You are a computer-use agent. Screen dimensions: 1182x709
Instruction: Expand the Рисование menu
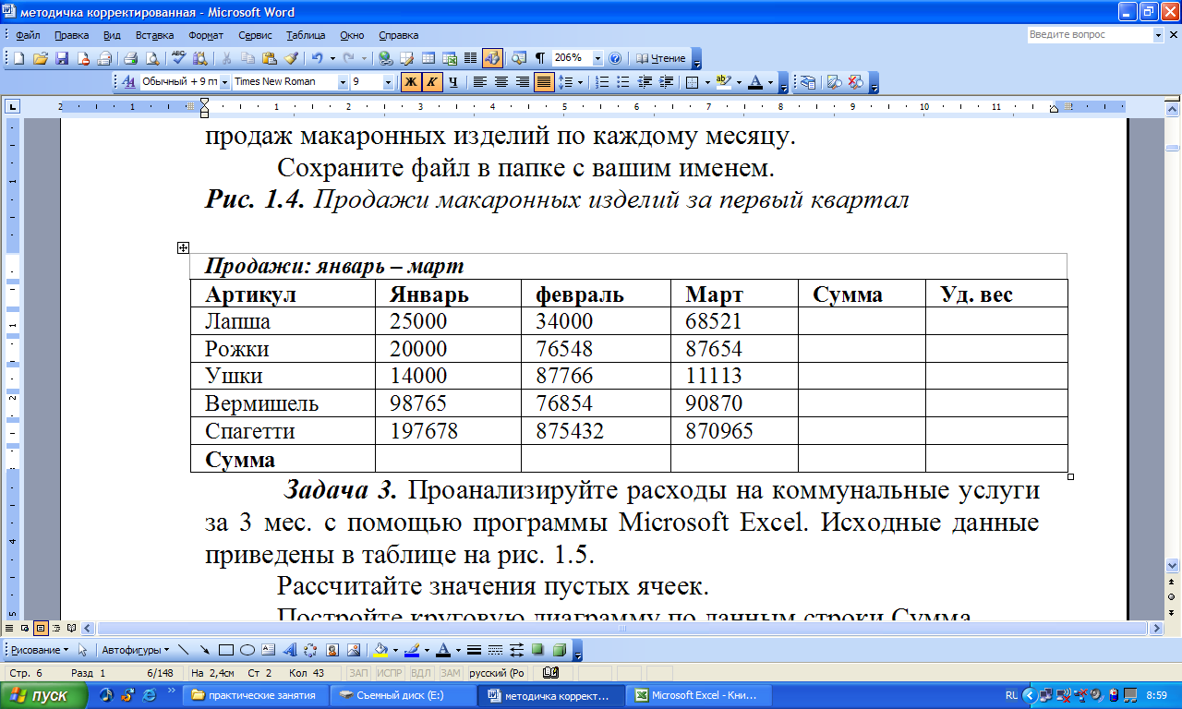(x=38, y=649)
